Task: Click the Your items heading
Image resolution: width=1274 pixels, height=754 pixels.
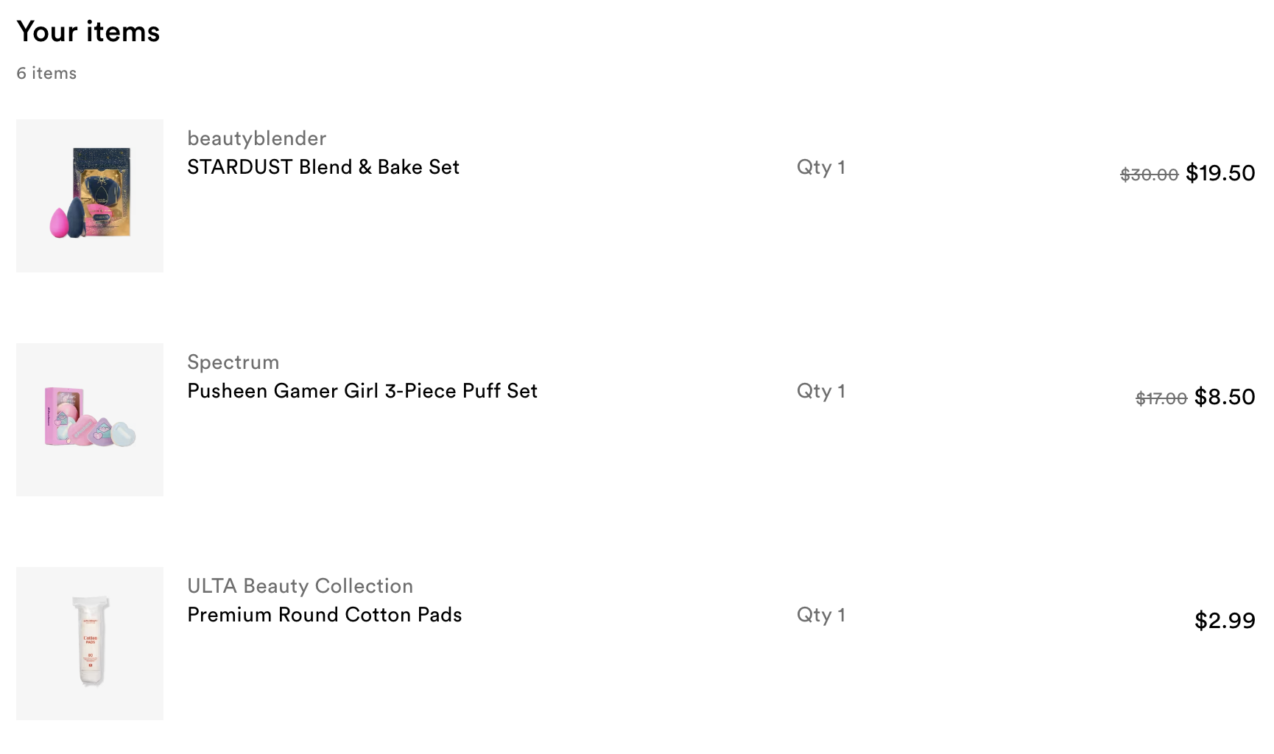Action: [x=88, y=32]
